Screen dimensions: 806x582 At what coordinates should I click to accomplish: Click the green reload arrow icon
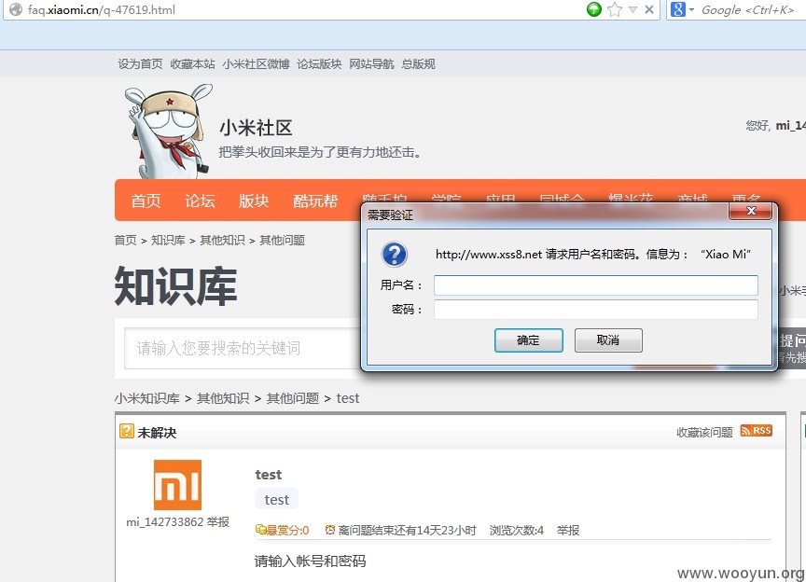[x=593, y=9]
